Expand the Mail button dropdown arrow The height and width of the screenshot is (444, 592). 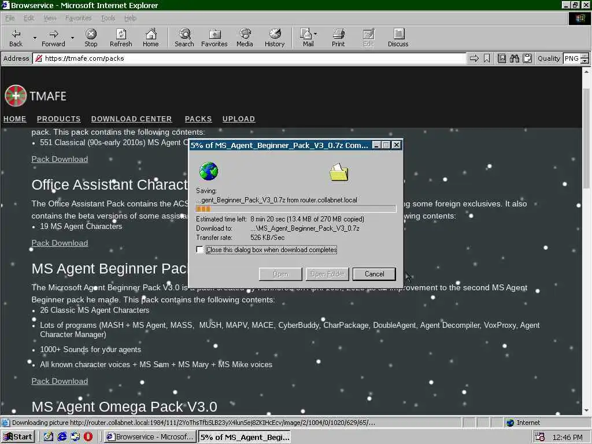[316, 34]
